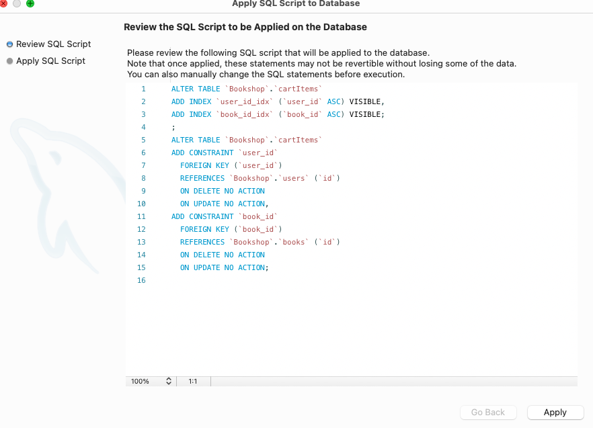This screenshot has height=428, width=593.
Task: Click the note about statements not revertible
Action: 322,64
